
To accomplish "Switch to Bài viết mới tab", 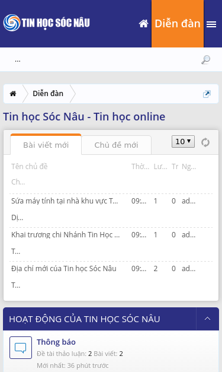I will (46, 145).
